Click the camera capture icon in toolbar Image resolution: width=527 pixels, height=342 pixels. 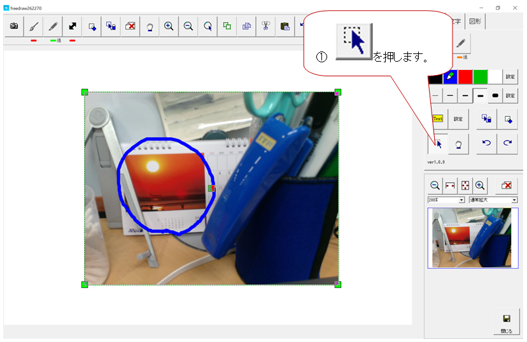coord(13,26)
